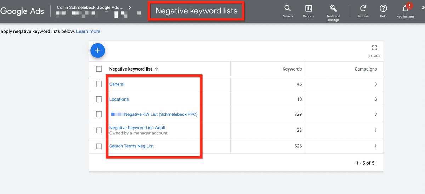425x194 pixels.
Task: Open the Reports icon
Action: pos(308,11)
